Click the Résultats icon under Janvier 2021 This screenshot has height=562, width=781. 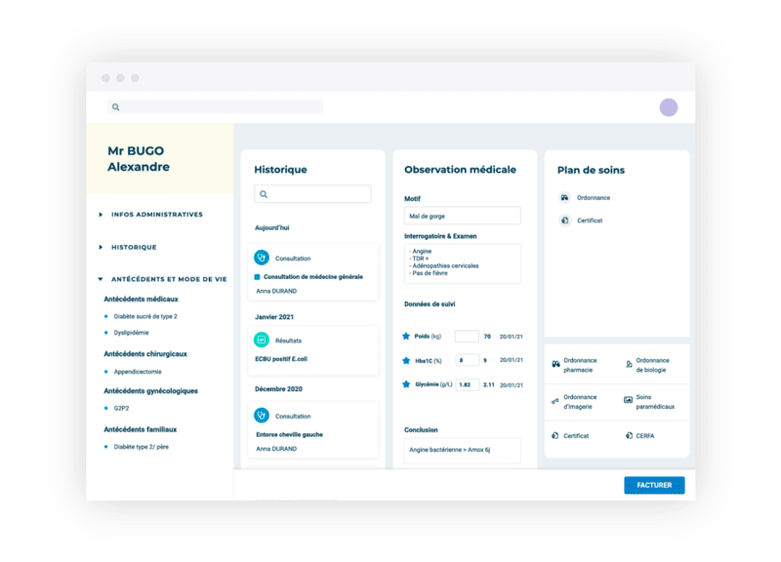point(262,341)
